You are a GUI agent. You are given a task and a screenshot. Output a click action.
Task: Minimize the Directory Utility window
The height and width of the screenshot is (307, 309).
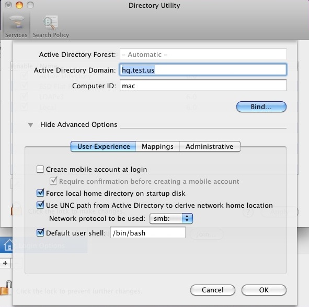pos(19,5)
